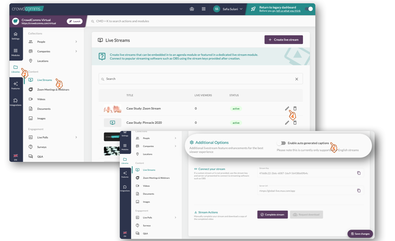Expand the Live Polls chevron on the stream edit page
The width and height of the screenshot is (395, 241).
click(175, 218)
